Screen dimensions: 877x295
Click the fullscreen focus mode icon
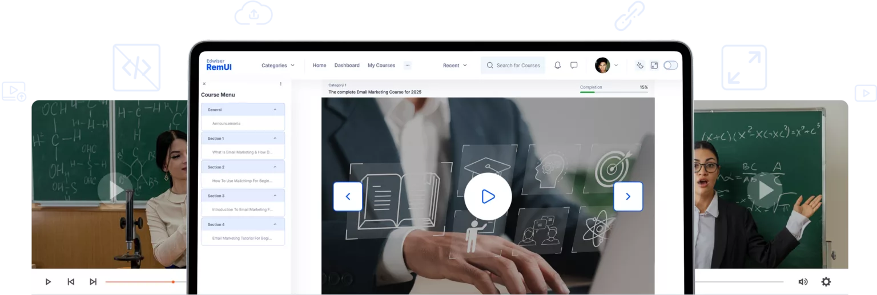pos(654,65)
